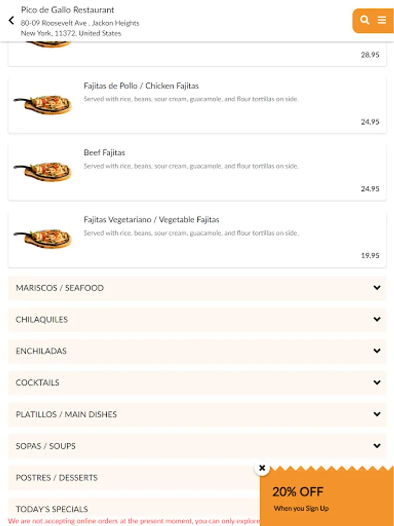Click the back arrow icon
The width and height of the screenshot is (394, 526).
tap(11, 21)
